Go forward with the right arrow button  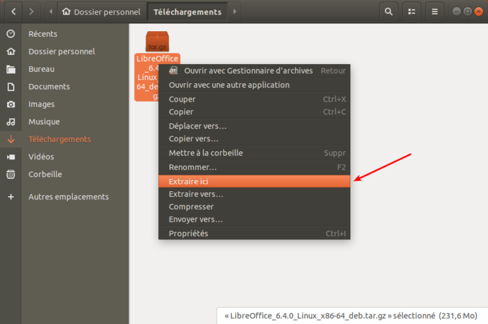30,11
